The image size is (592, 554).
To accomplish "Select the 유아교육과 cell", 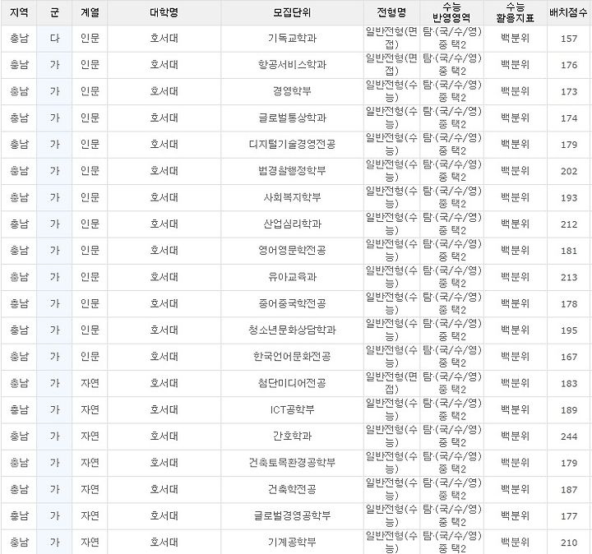I will coord(292,277).
